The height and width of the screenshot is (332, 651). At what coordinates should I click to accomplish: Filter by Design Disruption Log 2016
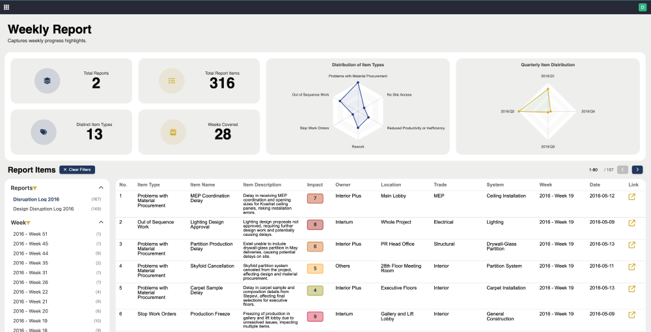44,209
